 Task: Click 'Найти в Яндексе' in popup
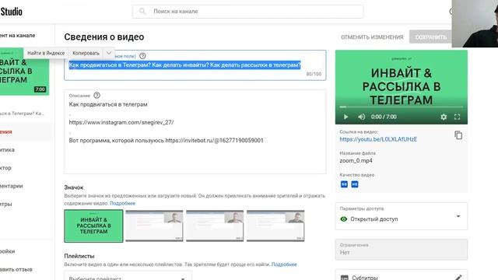(46, 53)
